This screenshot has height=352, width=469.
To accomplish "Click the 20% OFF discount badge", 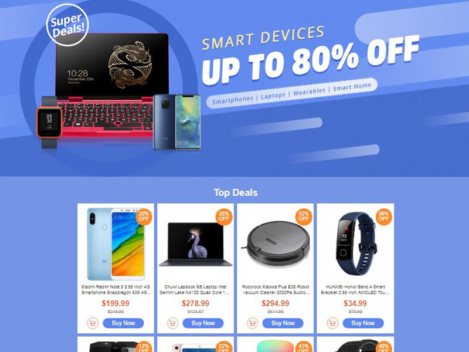I will coord(144,216).
